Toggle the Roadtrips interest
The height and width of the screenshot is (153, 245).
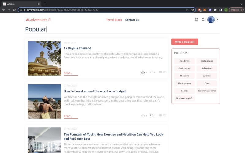[184, 61]
